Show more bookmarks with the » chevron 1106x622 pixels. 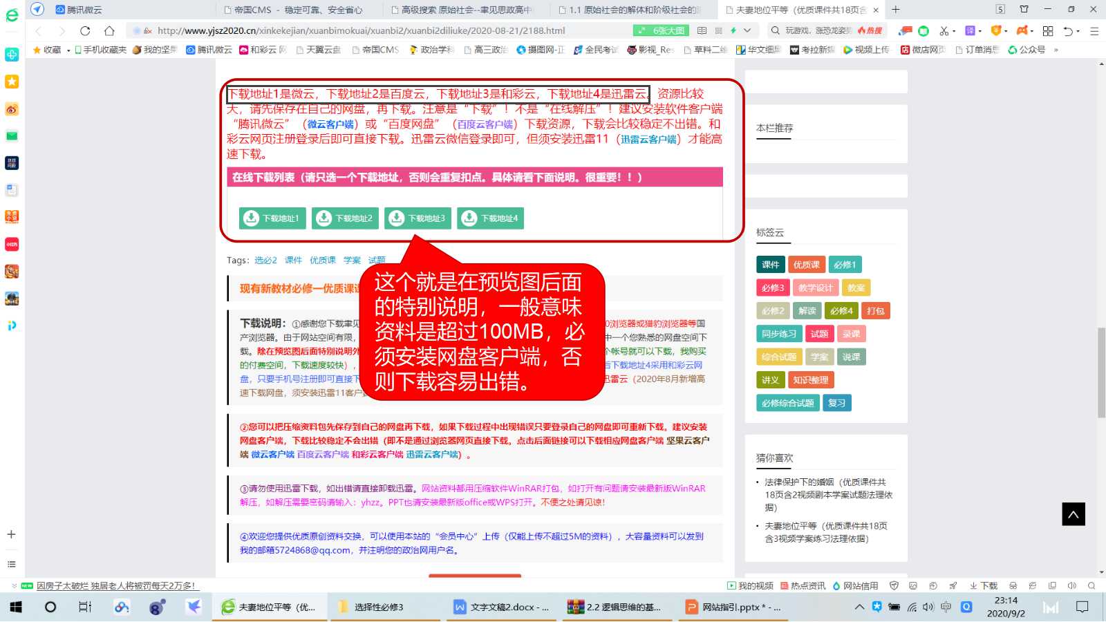pyautogui.click(x=1056, y=50)
